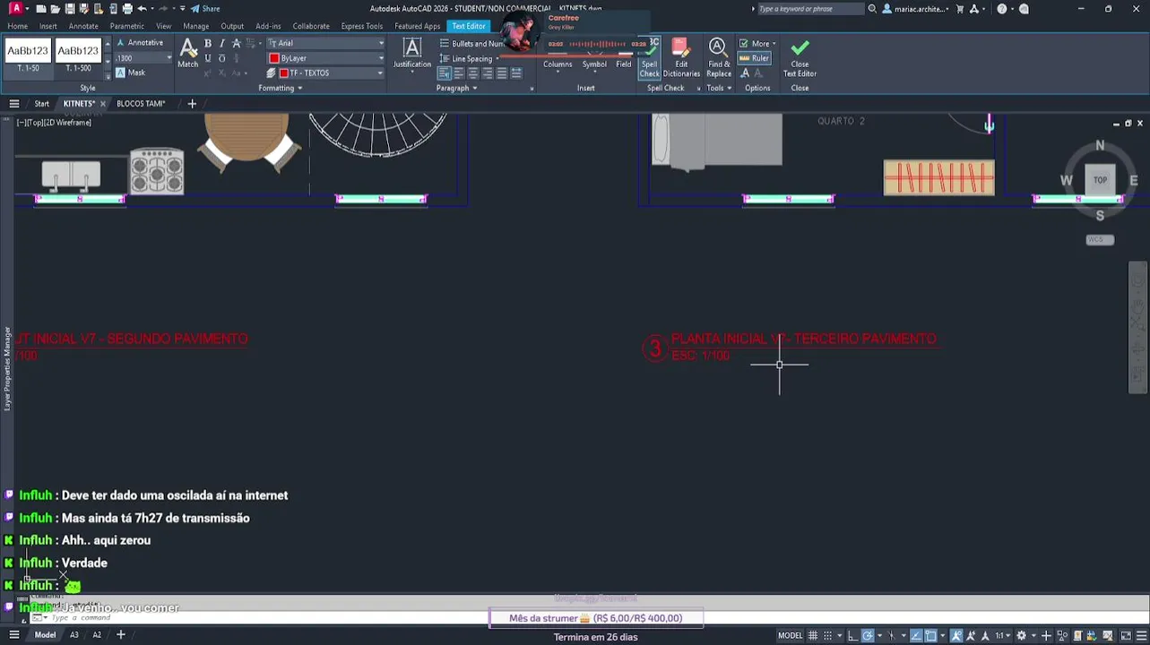This screenshot has height=645, width=1150.
Task: Open the Annotate ribbon tab
Action: 83,26
